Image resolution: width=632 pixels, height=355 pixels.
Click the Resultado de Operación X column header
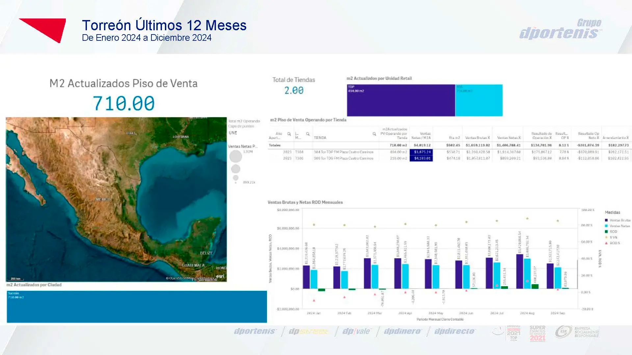(x=541, y=135)
